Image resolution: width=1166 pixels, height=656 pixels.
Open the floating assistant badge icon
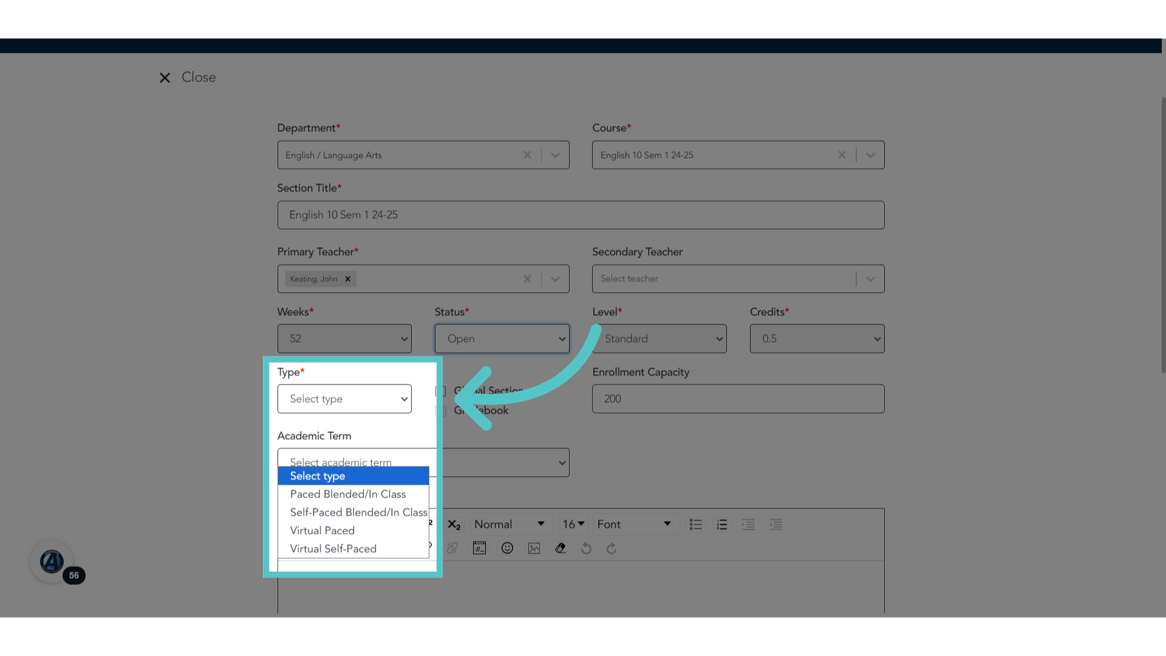52,562
